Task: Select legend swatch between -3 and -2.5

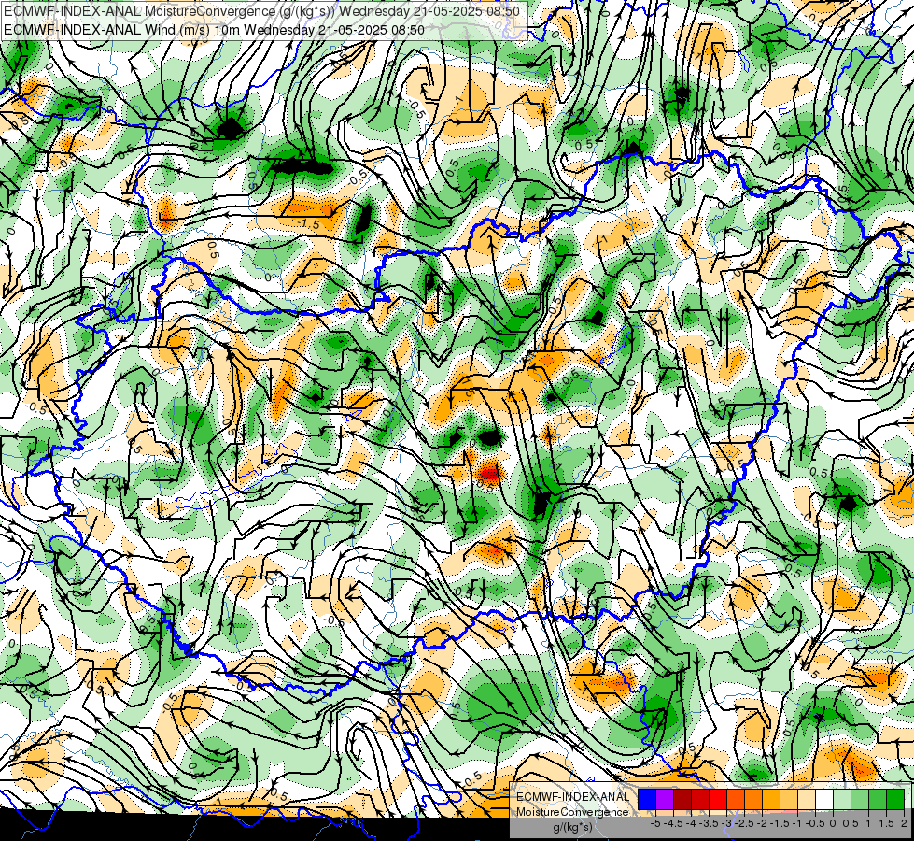Action: pyautogui.click(x=736, y=800)
